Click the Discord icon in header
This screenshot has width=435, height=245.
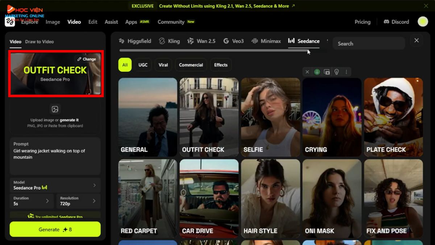click(x=386, y=22)
